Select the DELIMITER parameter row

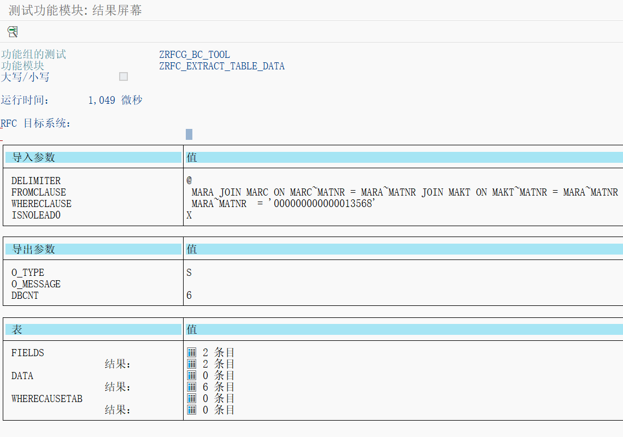[36, 180]
